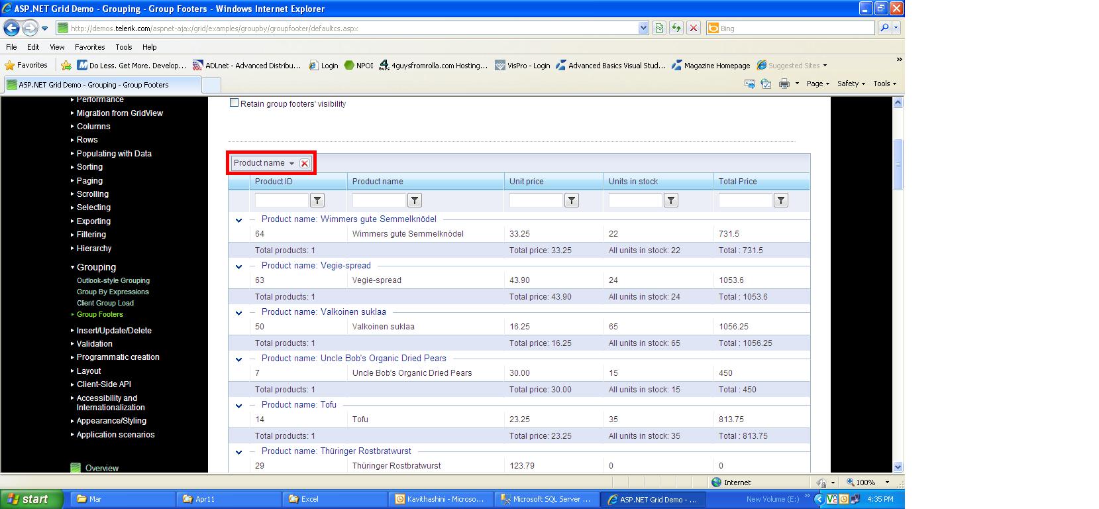Click the Overview icon in the sidebar

(76, 468)
